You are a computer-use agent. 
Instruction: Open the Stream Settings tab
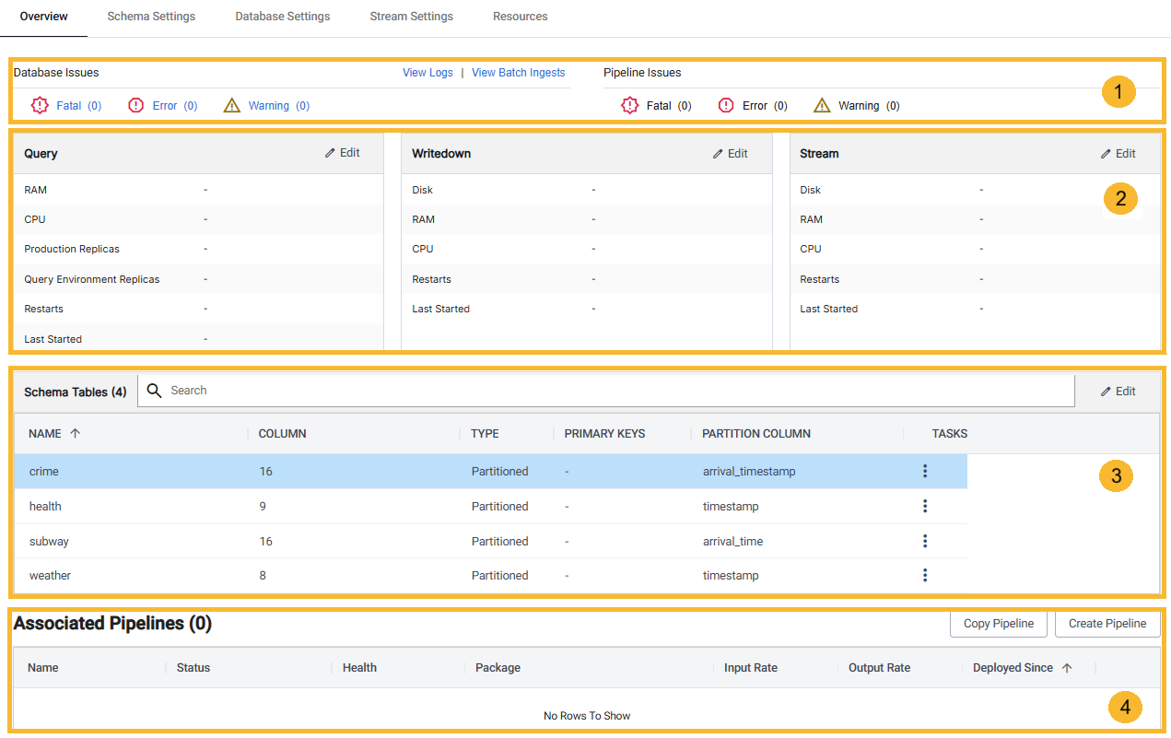coord(411,17)
